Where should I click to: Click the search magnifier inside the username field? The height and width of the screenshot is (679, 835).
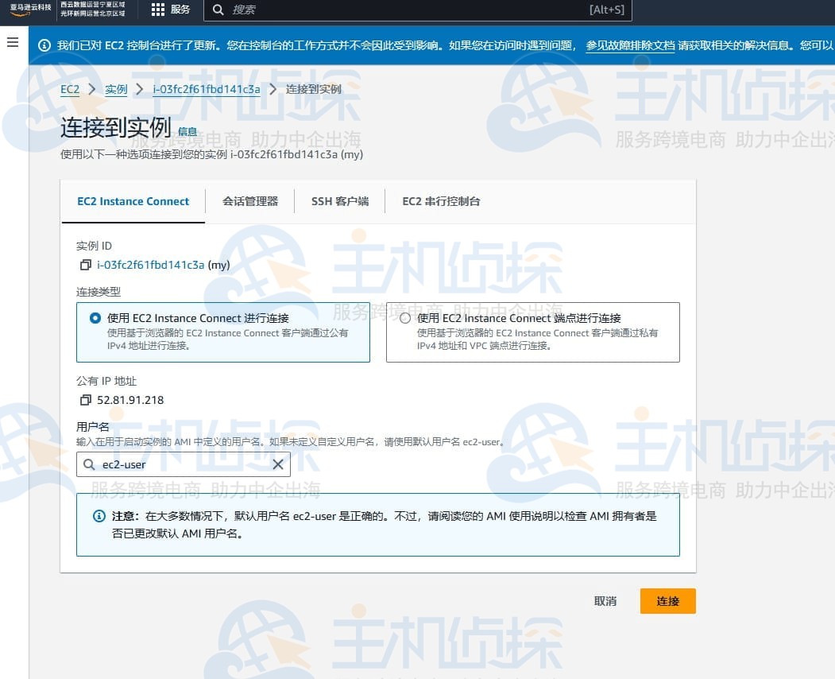coord(90,464)
